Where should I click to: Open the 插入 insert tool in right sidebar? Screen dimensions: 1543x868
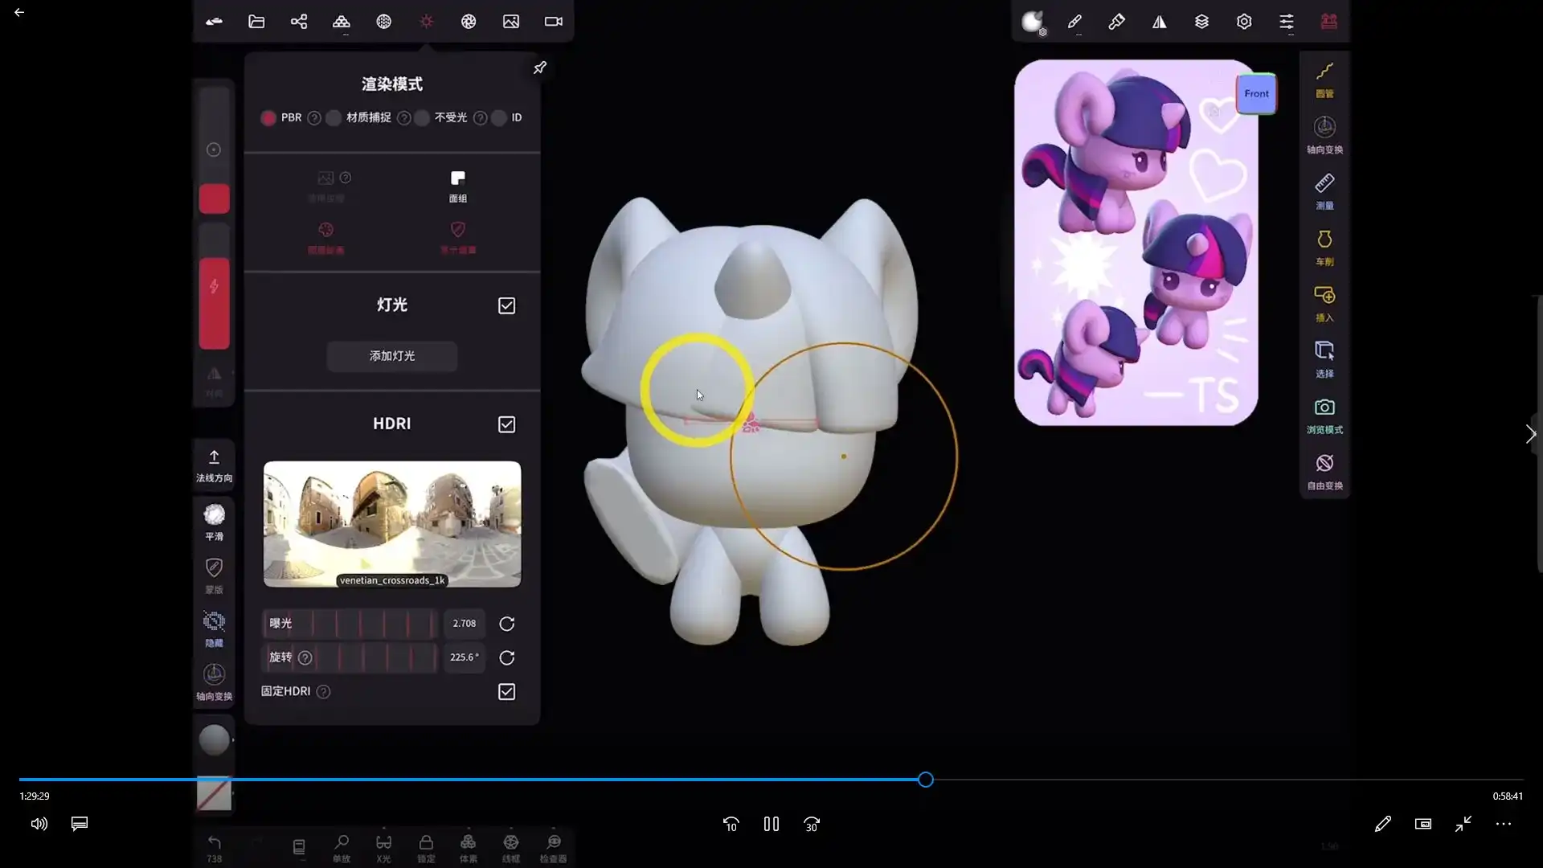click(1324, 303)
